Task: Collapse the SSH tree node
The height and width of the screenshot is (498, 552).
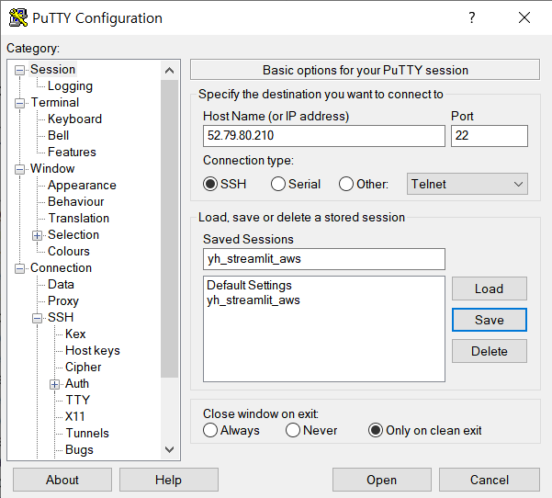Action: (x=38, y=319)
